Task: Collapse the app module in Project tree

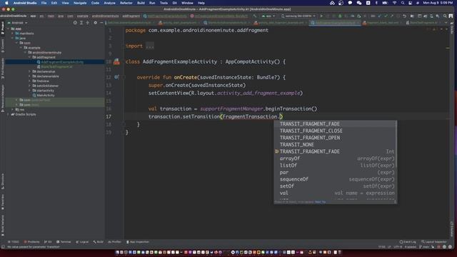Action: coord(8,29)
